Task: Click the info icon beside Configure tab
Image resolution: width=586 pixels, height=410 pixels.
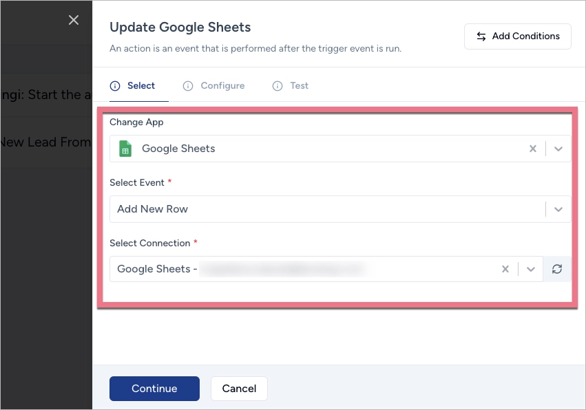Action: [188, 86]
